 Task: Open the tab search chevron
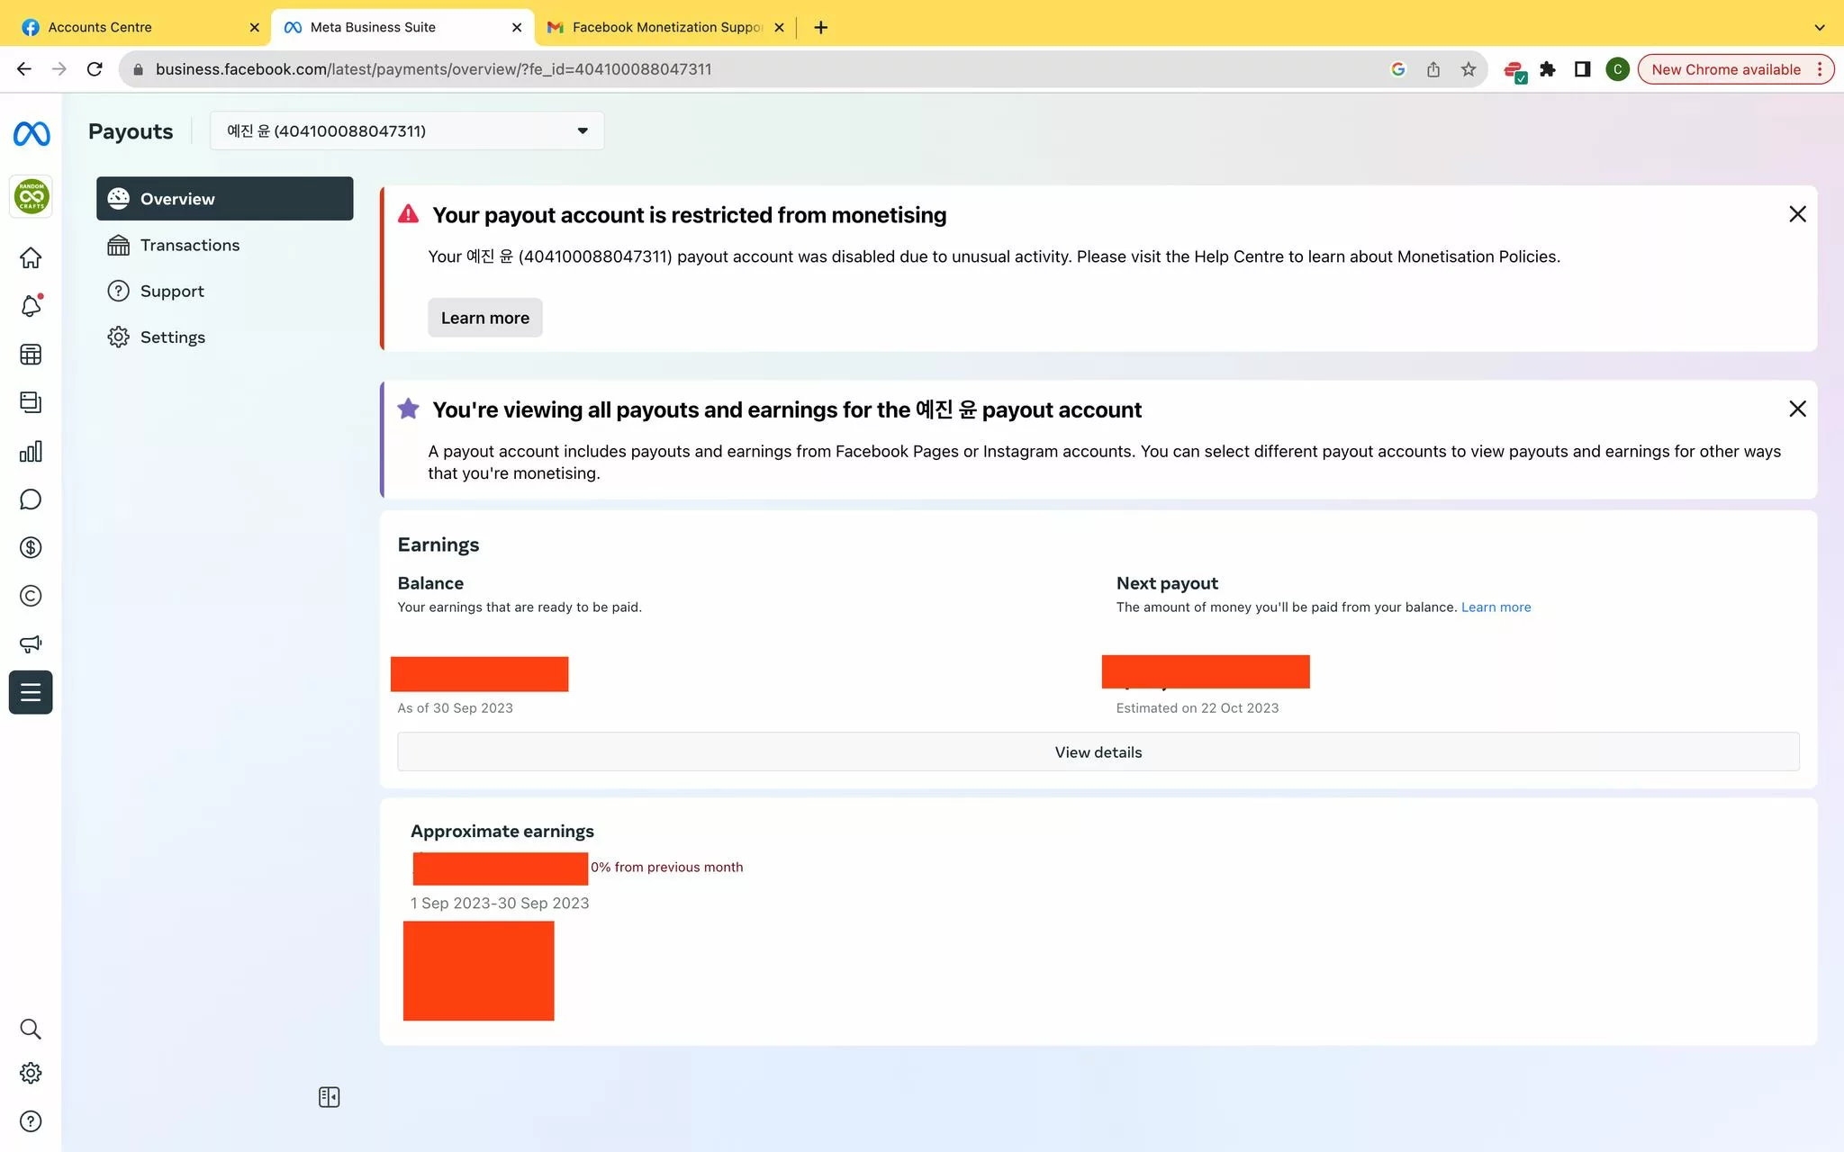[x=1820, y=27]
